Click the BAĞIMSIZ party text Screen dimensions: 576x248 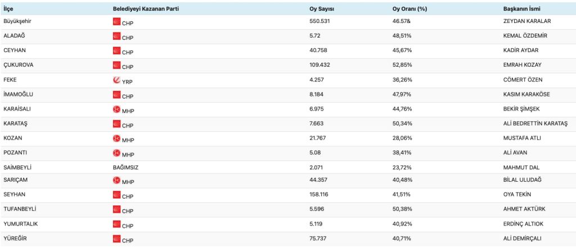tap(127, 167)
